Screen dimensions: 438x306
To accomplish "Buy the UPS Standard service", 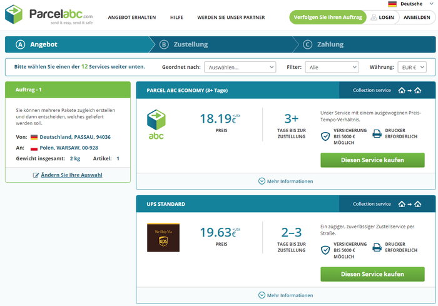I will coord(372,274).
